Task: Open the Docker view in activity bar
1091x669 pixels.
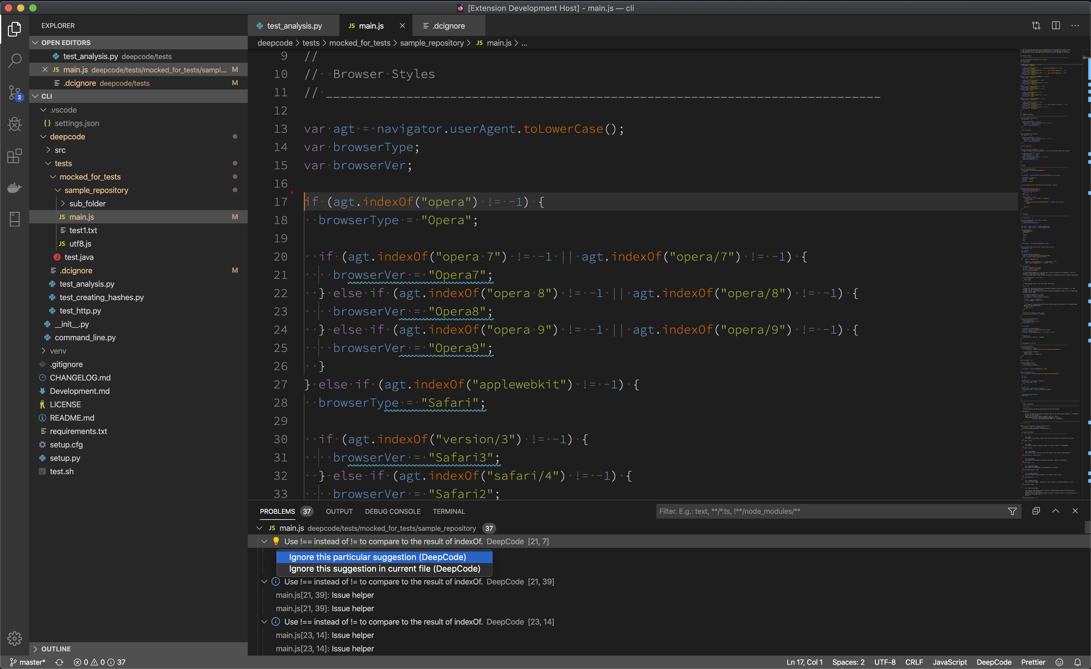Action: [15, 188]
